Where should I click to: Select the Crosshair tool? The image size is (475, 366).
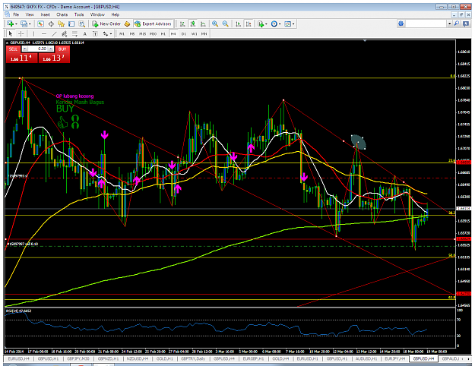click(21, 34)
